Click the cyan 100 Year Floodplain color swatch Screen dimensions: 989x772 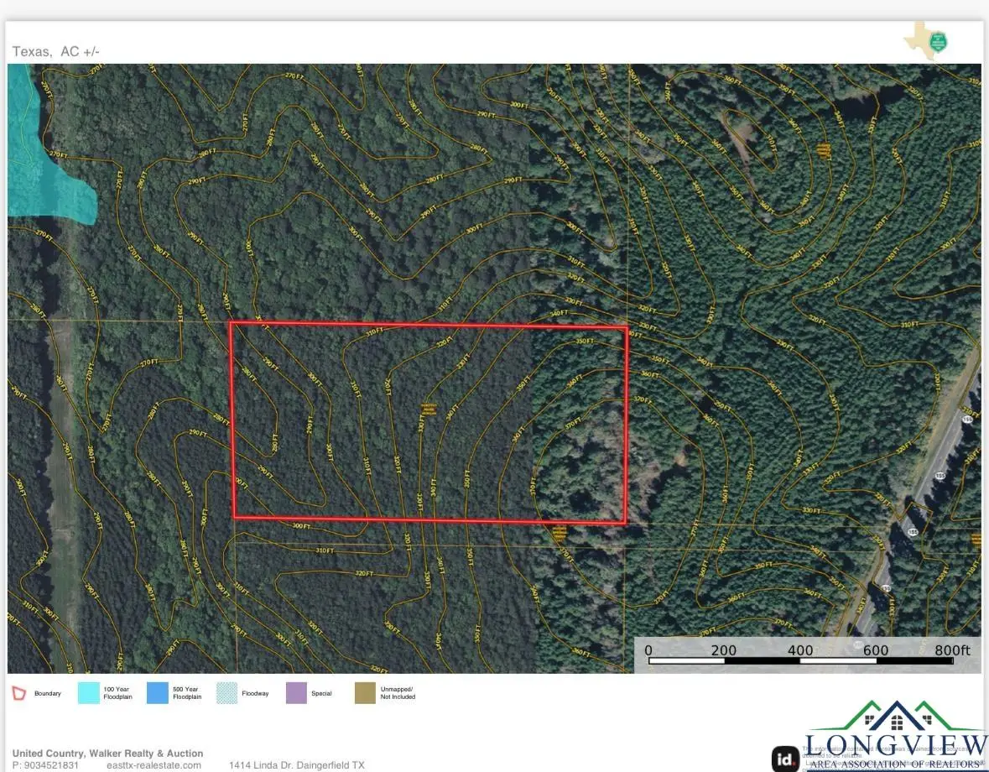(x=87, y=693)
